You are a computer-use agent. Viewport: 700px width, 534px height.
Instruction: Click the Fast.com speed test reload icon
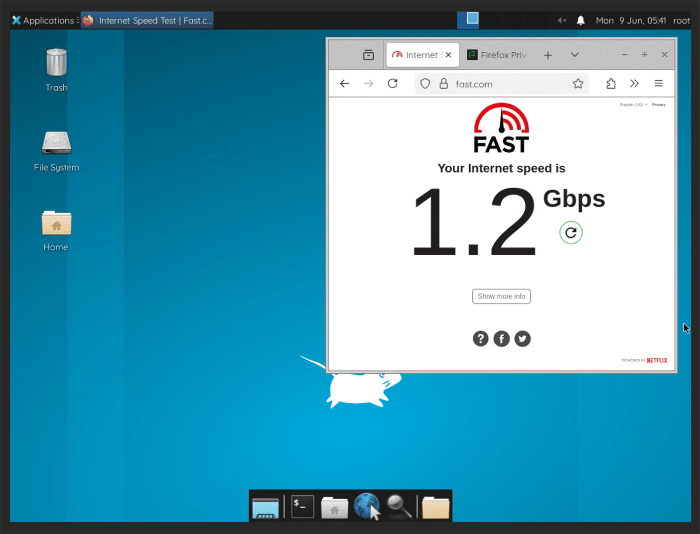(570, 232)
